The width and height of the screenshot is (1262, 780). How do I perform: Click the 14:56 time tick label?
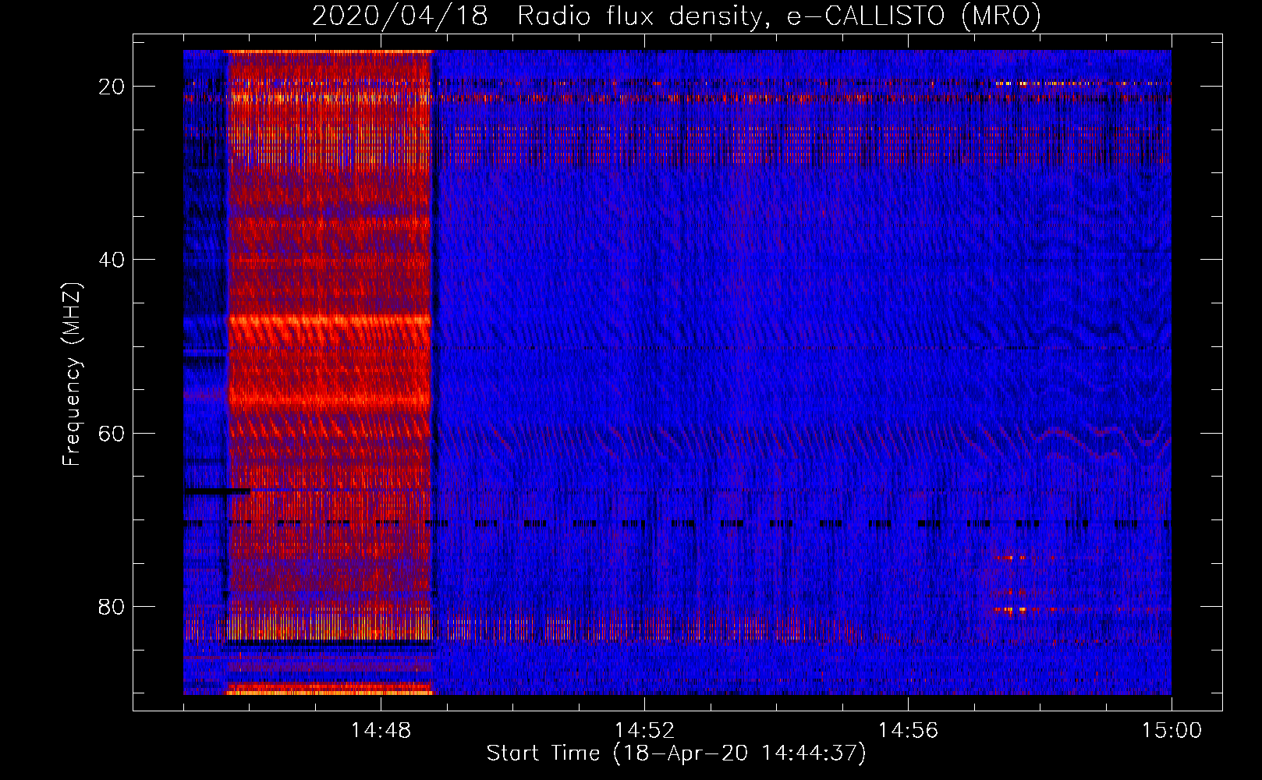coord(908,731)
